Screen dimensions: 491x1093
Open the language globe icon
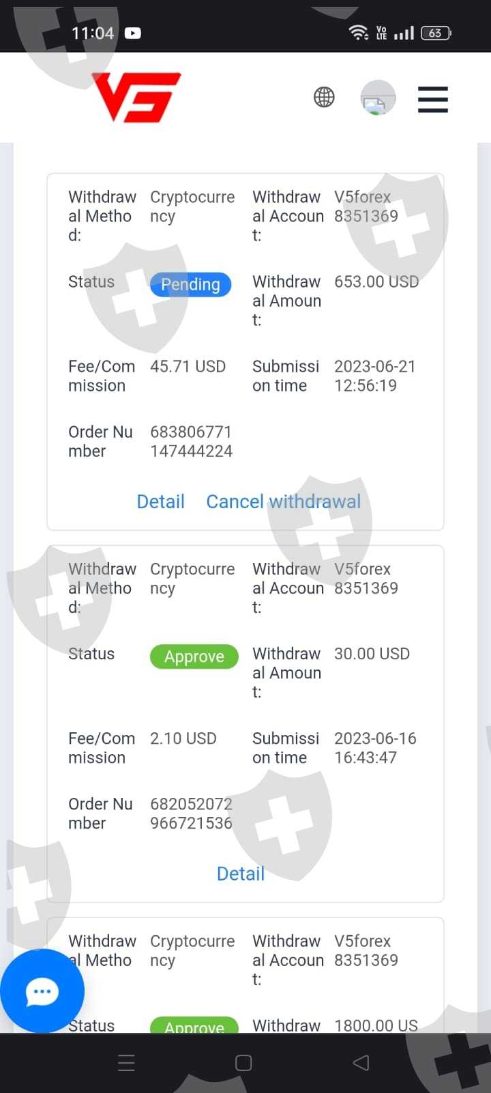[324, 98]
